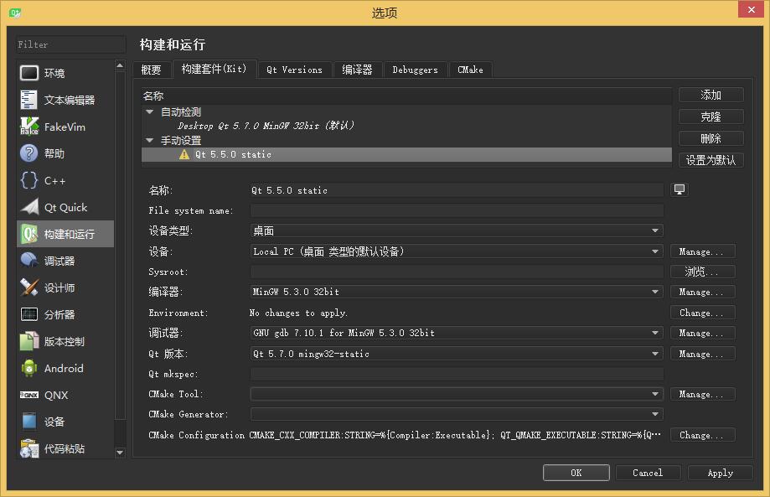The image size is (770, 497).
Task: Open the 设备 sidebar icon
Action: tap(29, 422)
